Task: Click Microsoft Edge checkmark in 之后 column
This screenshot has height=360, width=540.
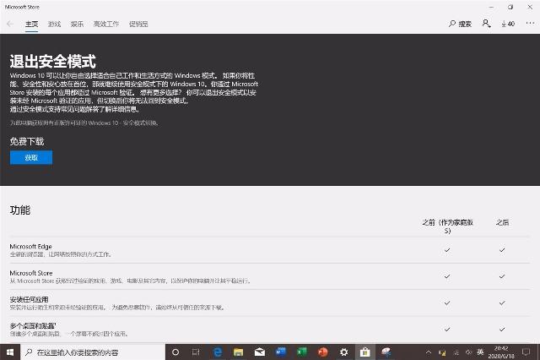Action: coord(502,250)
